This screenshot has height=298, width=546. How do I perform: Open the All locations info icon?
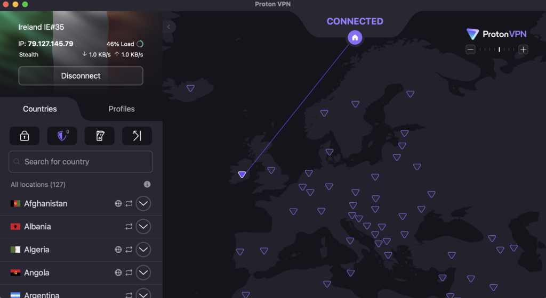[147, 185]
